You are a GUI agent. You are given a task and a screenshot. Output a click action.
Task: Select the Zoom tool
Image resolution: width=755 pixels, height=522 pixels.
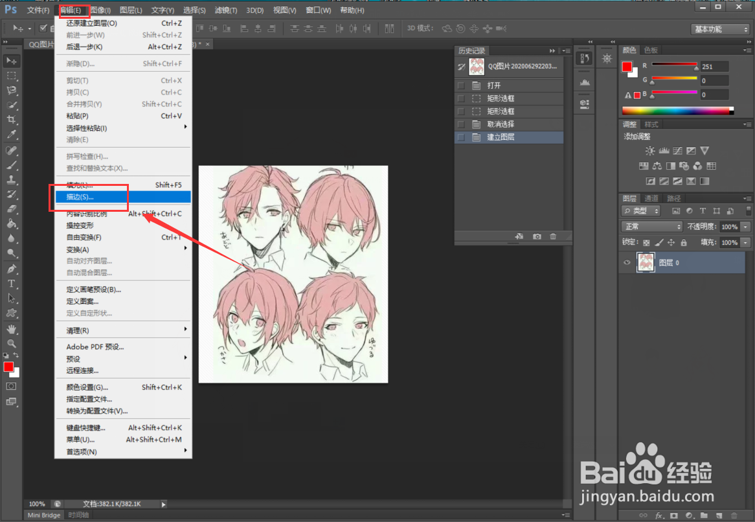(x=11, y=344)
